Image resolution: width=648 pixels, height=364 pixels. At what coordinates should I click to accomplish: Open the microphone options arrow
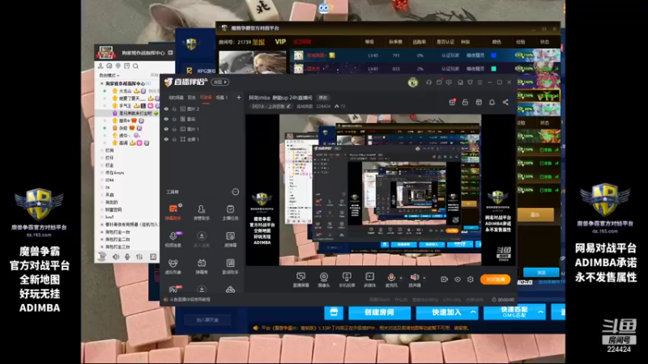click(x=400, y=277)
